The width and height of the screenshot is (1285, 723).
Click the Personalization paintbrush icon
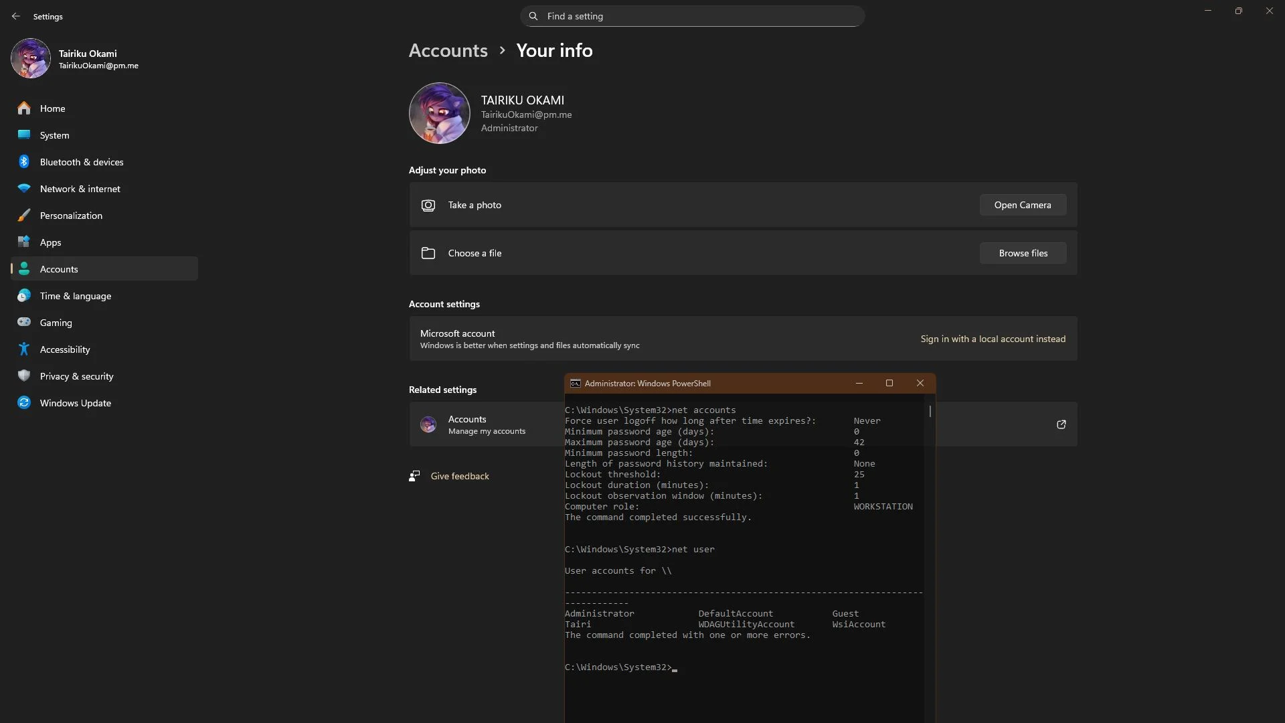(24, 216)
